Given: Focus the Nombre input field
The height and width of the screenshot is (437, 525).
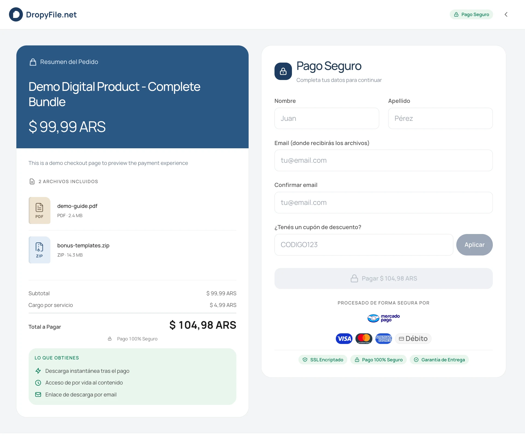Looking at the screenshot, I should coord(327,118).
